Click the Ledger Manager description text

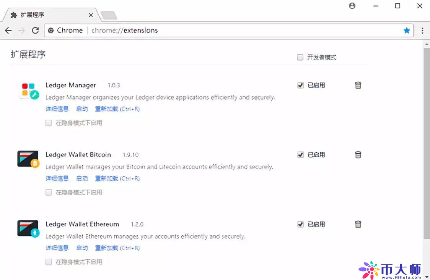point(160,97)
